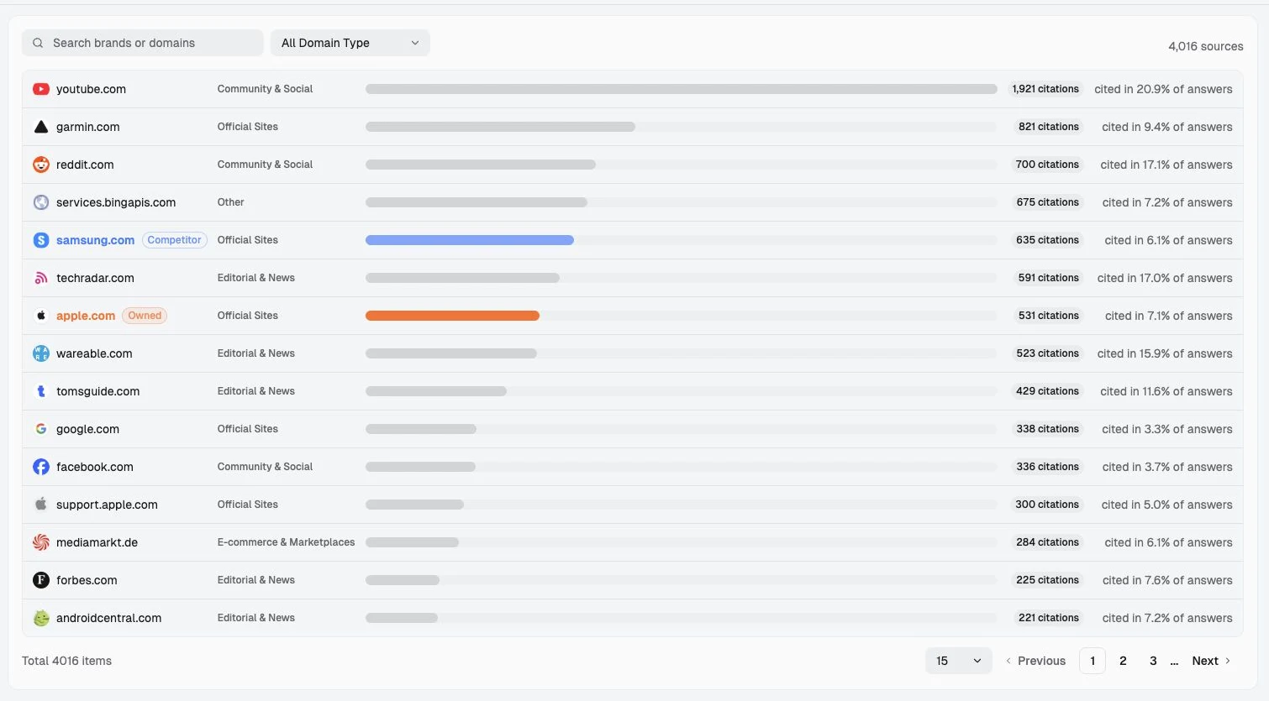The height and width of the screenshot is (701, 1269).
Task: Click the Tom's Guide logo icon
Action: pyautogui.click(x=40, y=391)
